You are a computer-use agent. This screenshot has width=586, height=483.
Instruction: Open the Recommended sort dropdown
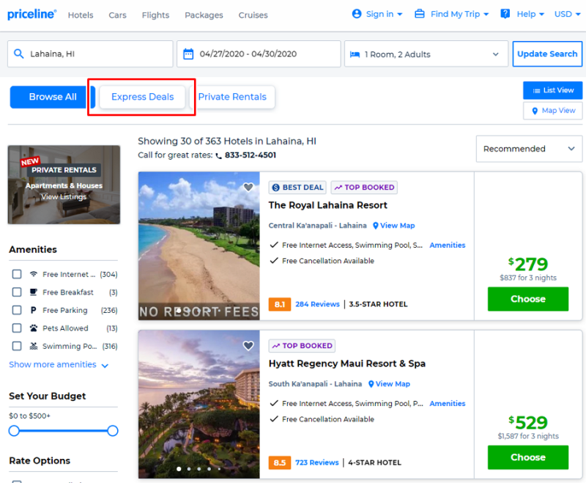pyautogui.click(x=529, y=149)
